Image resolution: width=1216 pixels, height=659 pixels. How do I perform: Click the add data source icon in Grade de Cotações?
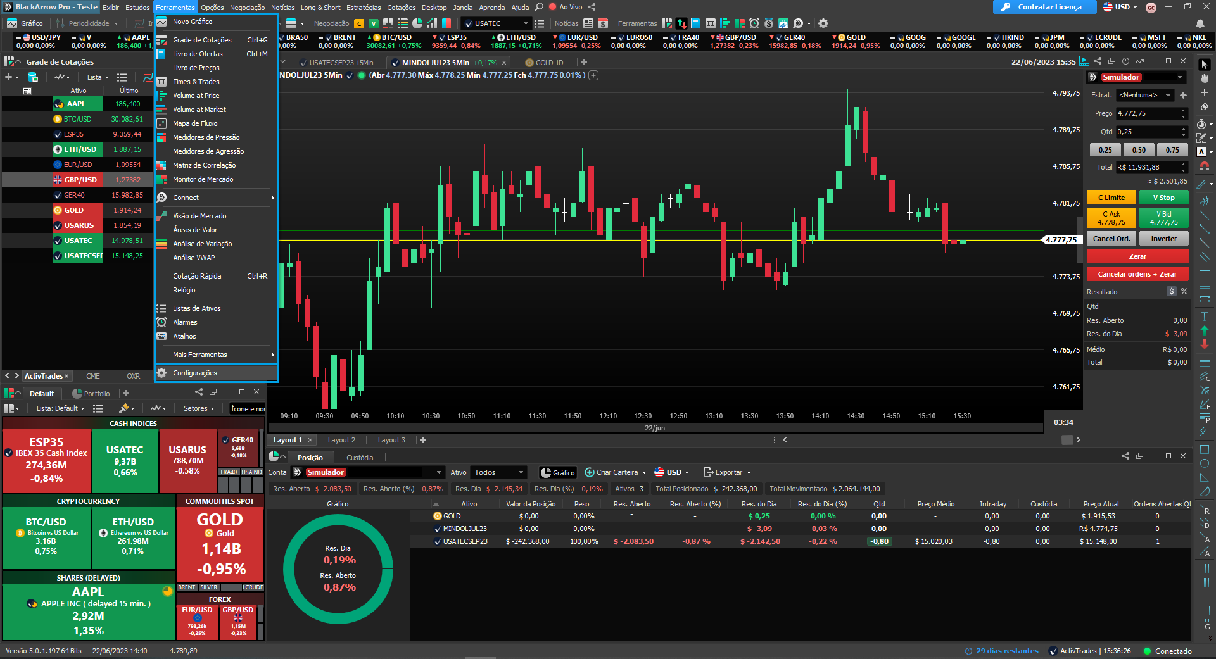point(32,77)
